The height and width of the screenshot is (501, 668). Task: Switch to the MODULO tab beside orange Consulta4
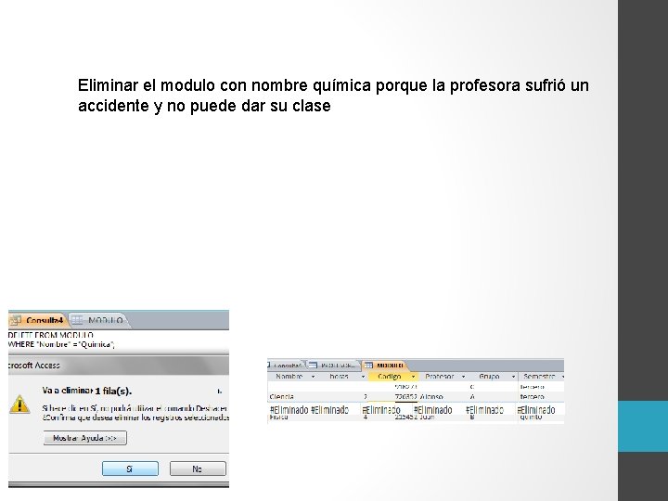[x=99, y=320]
